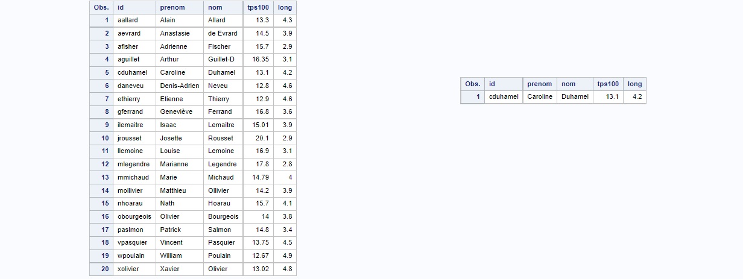Click the llemoine id cell
743x279 pixels.
pos(130,151)
